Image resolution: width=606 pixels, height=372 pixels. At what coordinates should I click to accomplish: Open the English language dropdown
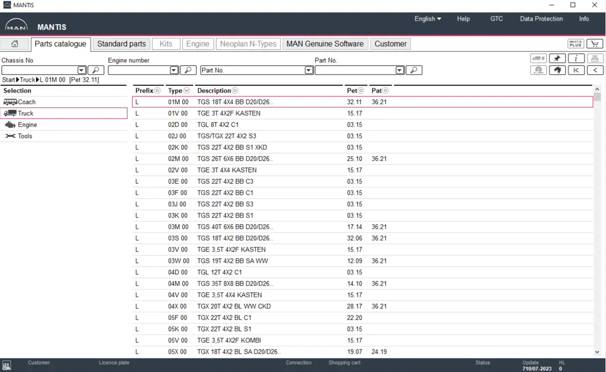click(x=427, y=19)
